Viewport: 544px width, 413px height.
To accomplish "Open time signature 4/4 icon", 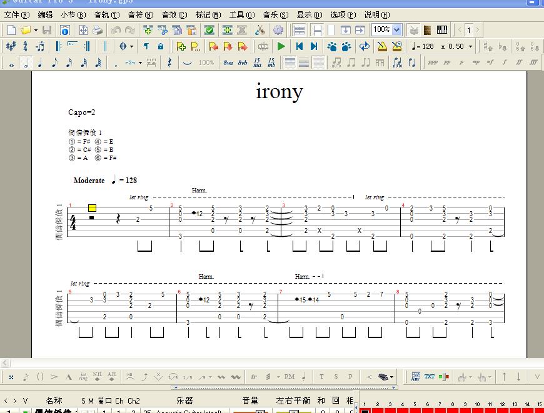I will (x=26, y=46).
